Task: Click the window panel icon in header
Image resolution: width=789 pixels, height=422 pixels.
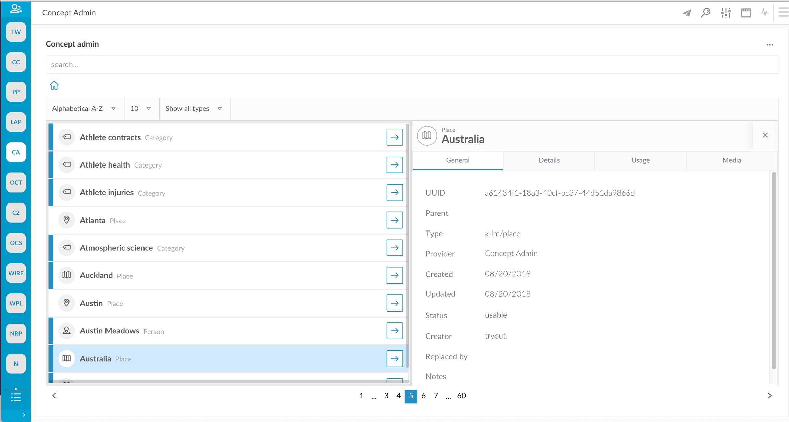Action: point(746,13)
